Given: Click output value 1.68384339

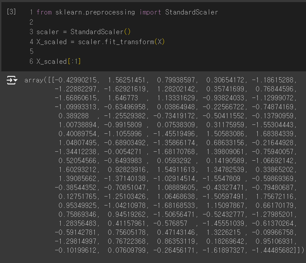Looking at the screenshot, I should click(275, 134).
